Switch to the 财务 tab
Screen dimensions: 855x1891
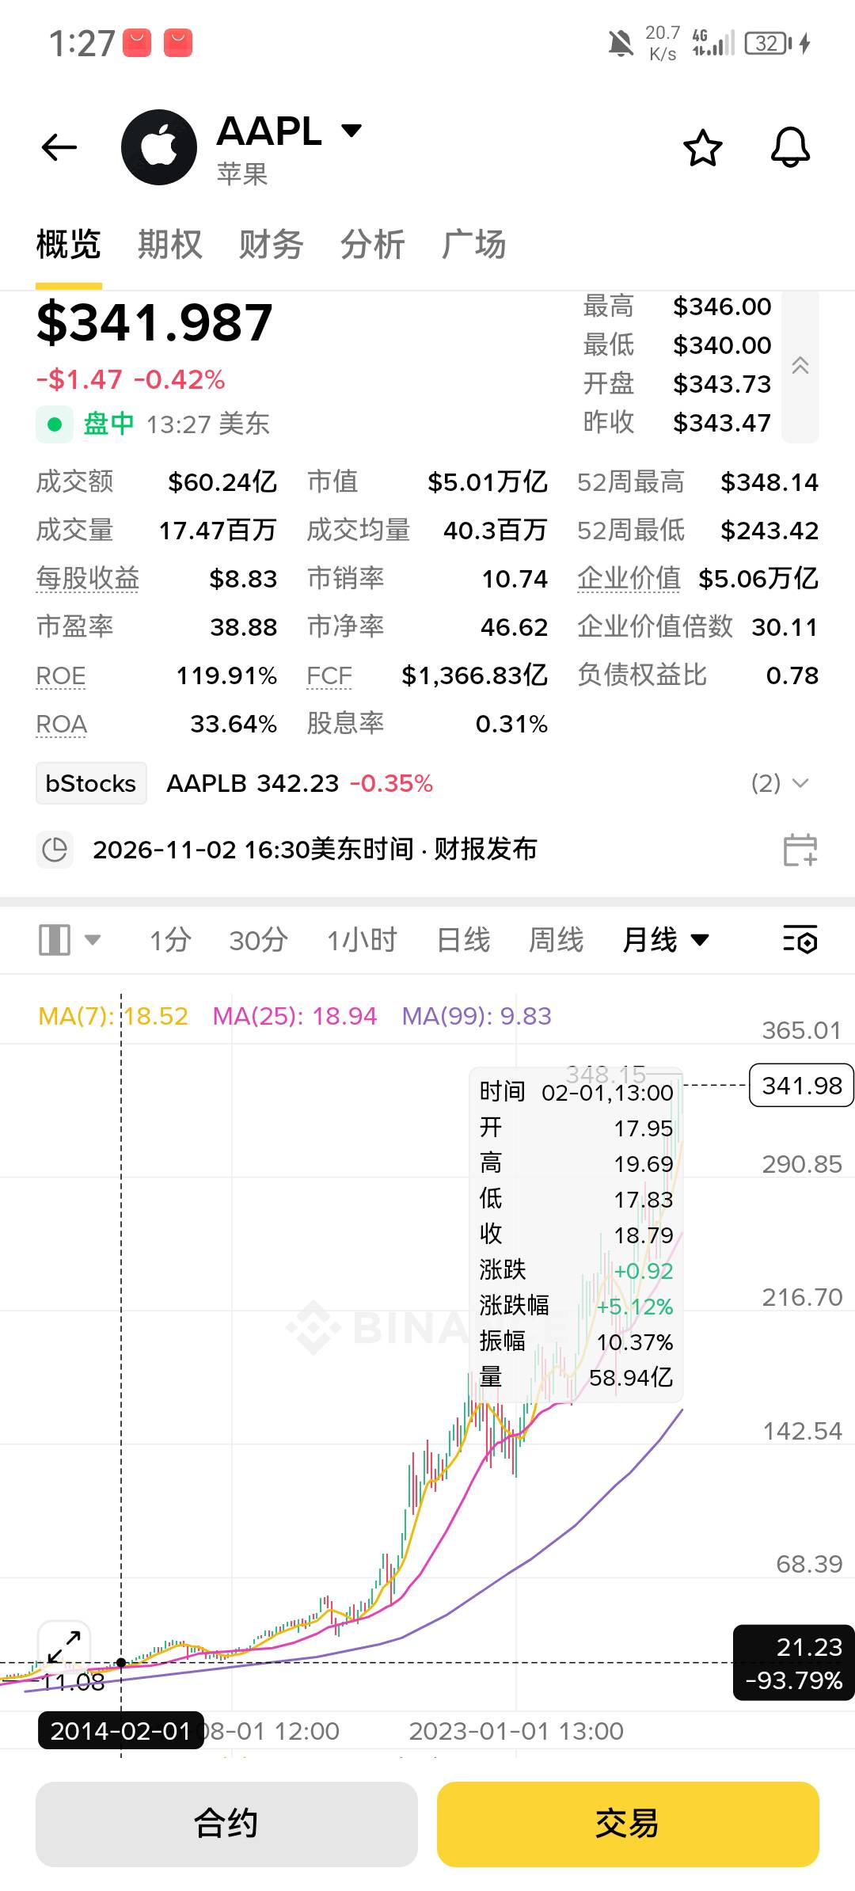coord(271,245)
